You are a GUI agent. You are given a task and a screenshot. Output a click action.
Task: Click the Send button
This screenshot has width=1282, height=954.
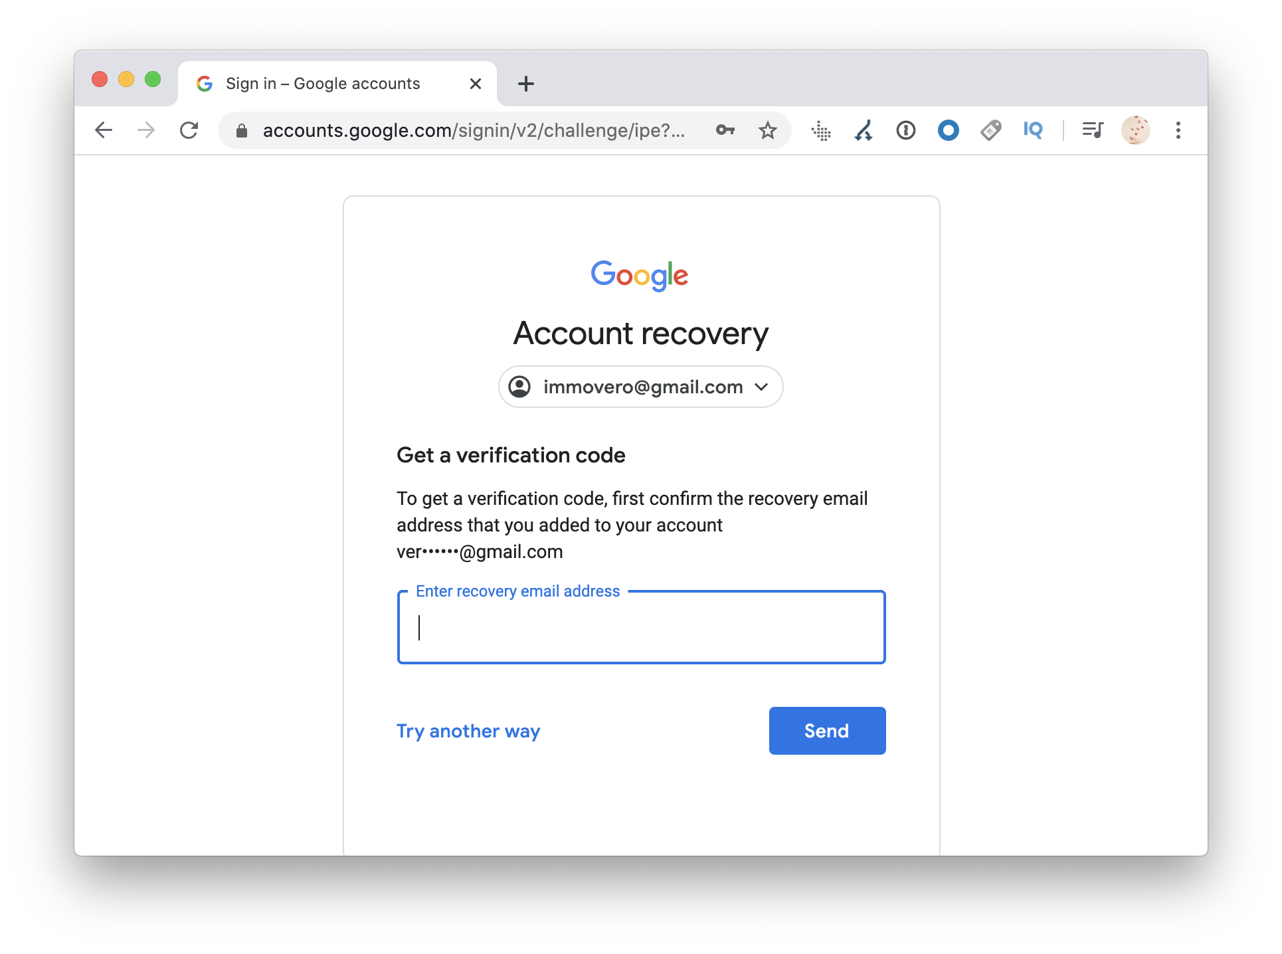click(x=827, y=731)
